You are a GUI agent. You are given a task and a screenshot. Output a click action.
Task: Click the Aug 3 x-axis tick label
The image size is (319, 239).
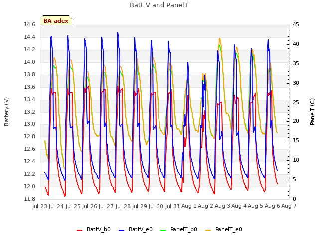click(x=223, y=206)
